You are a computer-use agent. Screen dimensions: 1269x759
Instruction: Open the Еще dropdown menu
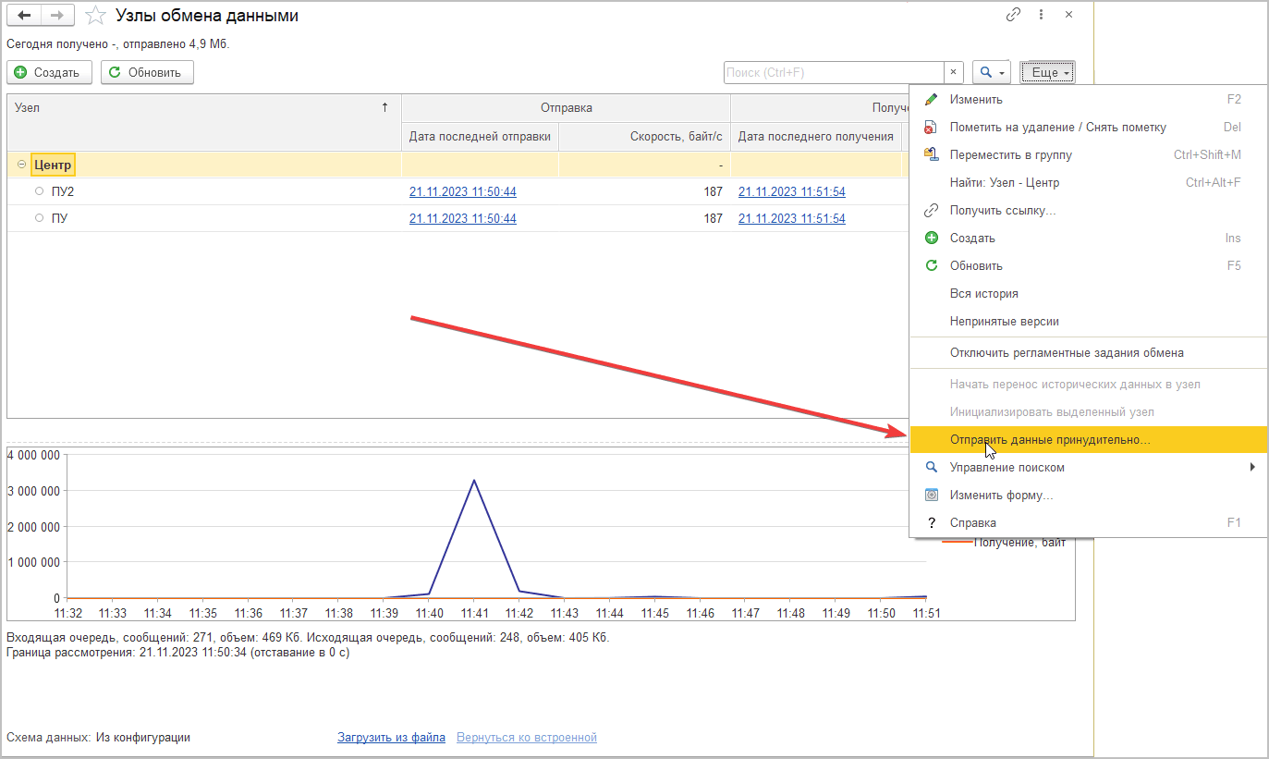pos(1047,72)
